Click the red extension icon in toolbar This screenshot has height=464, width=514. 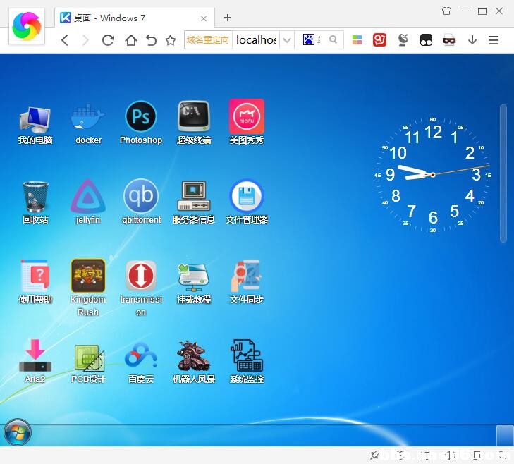379,40
